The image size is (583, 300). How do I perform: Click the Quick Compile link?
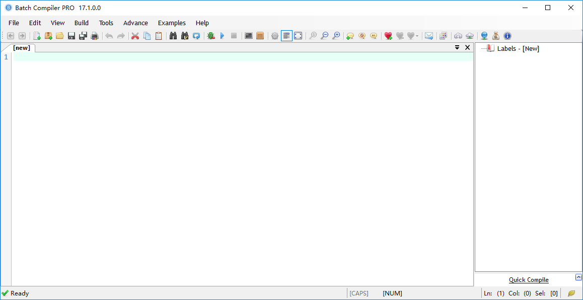pos(529,280)
